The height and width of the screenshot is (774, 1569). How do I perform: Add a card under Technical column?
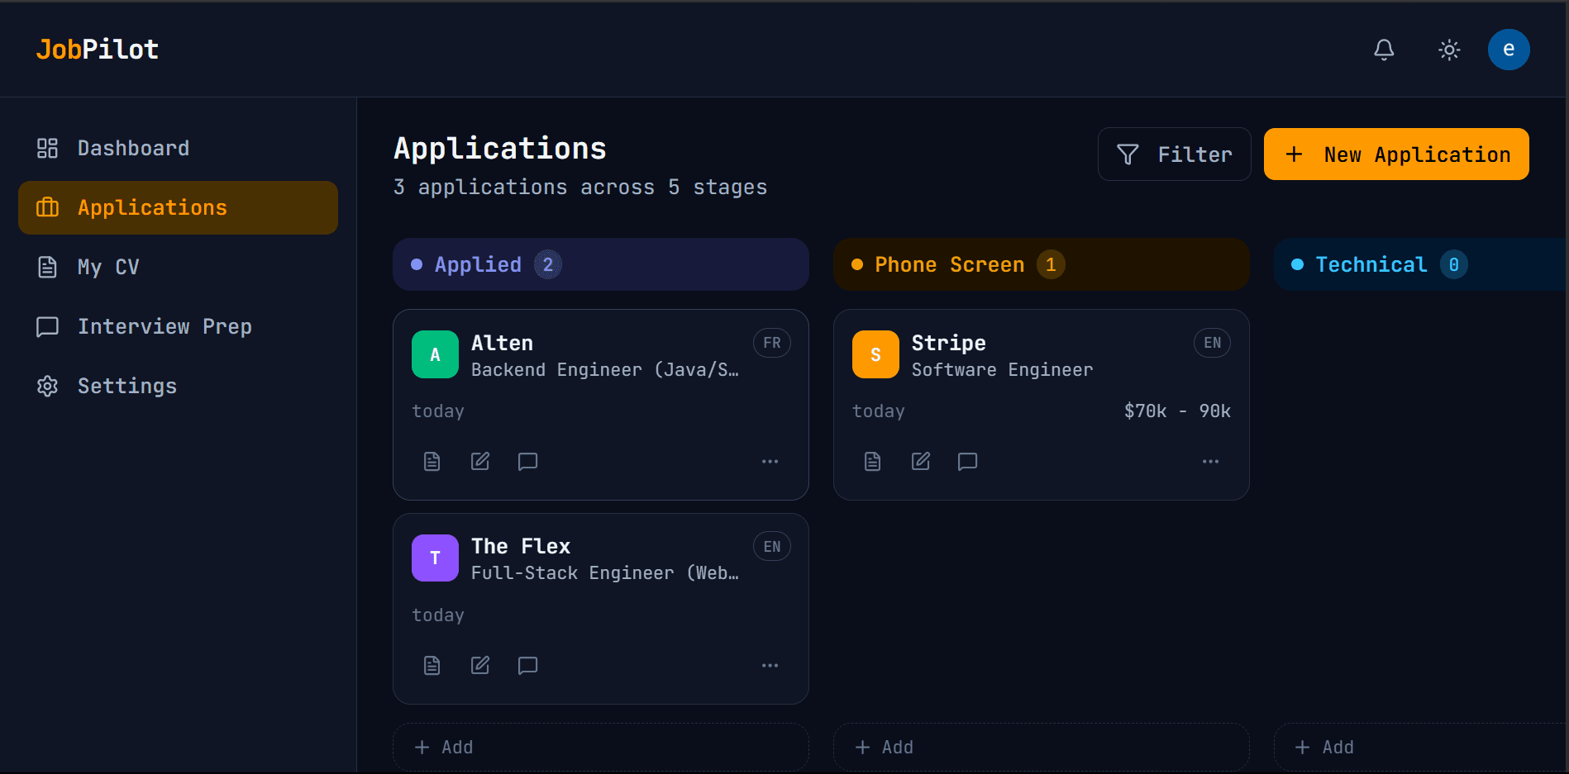tap(1421, 747)
